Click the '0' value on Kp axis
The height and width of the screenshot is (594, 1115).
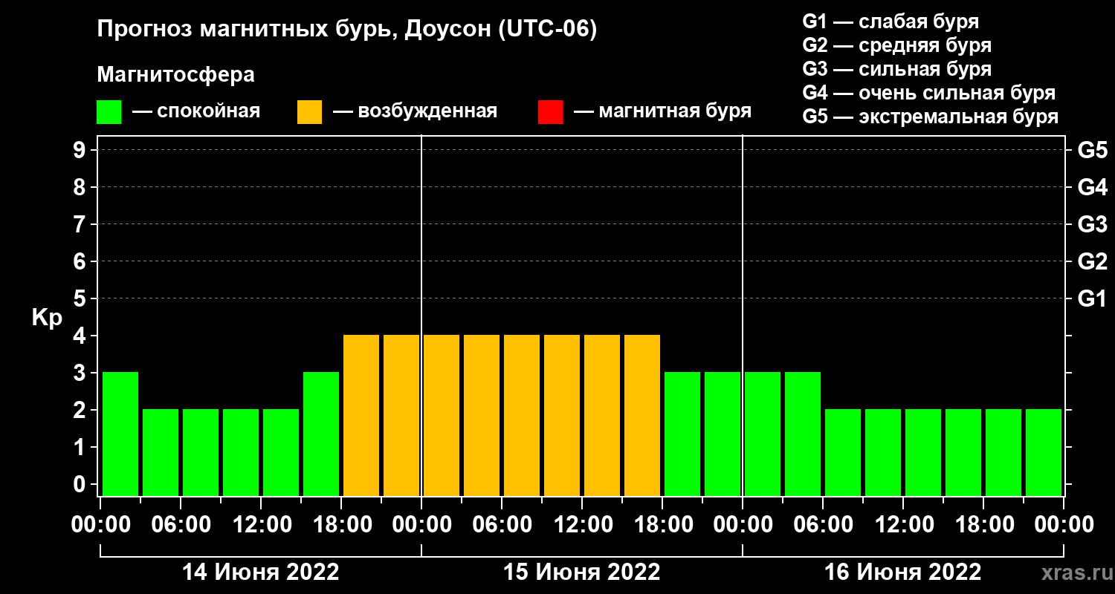[81, 485]
